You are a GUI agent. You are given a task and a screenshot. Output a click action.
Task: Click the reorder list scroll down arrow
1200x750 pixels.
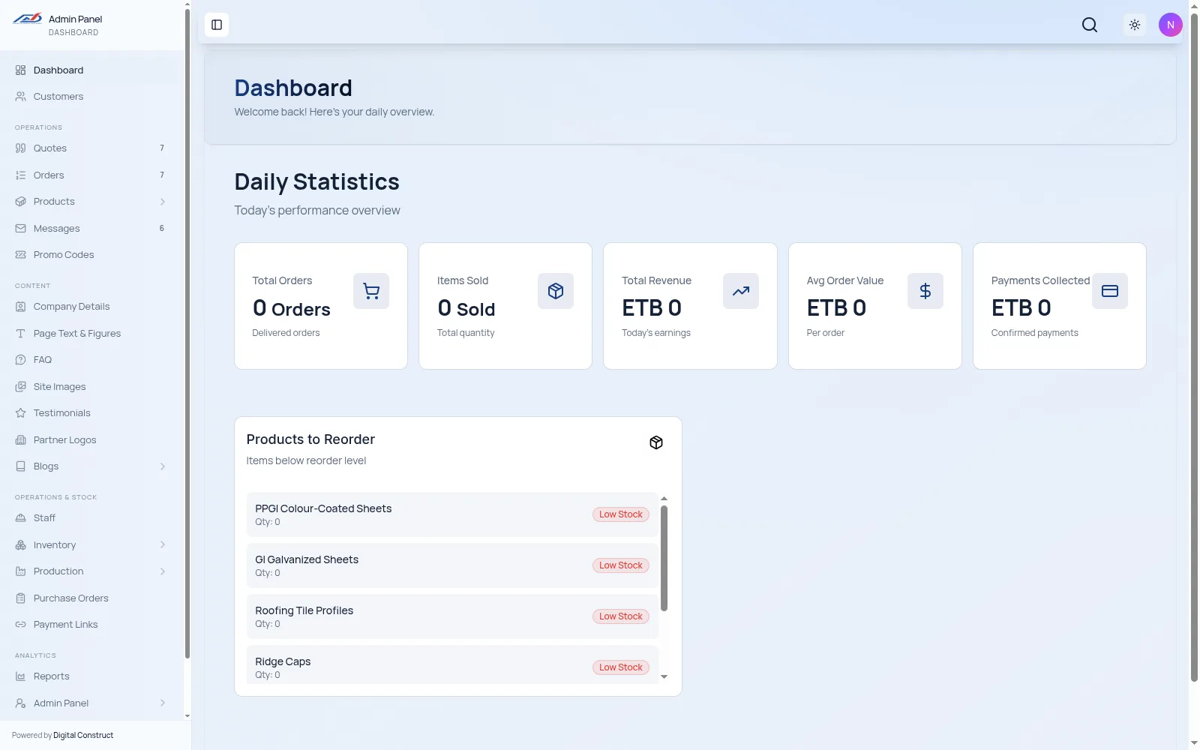(x=664, y=677)
